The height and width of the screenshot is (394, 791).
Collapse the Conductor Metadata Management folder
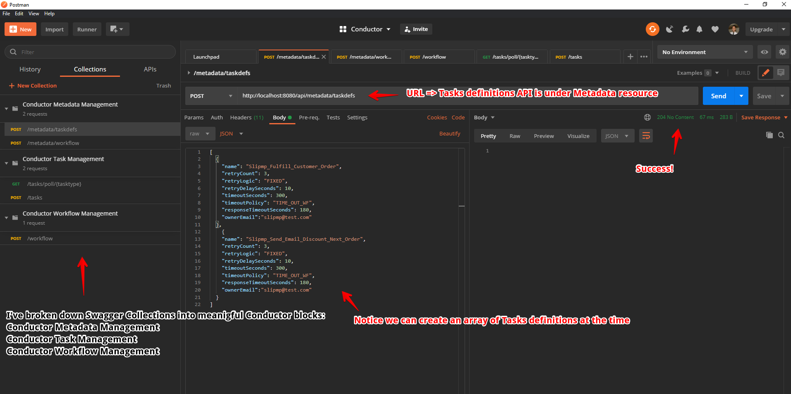pos(7,109)
